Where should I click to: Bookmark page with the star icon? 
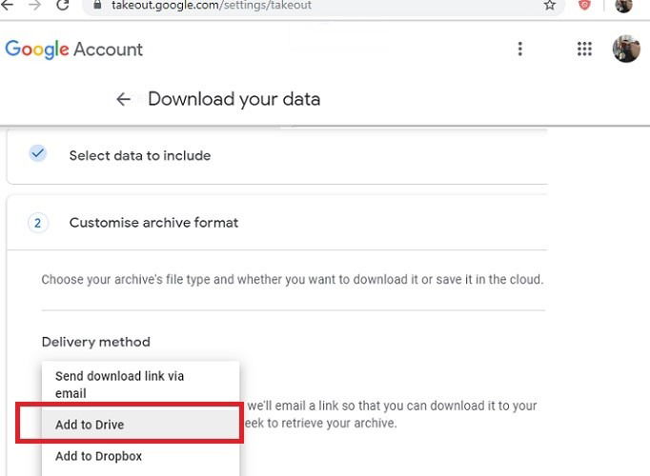[x=550, y=5]
